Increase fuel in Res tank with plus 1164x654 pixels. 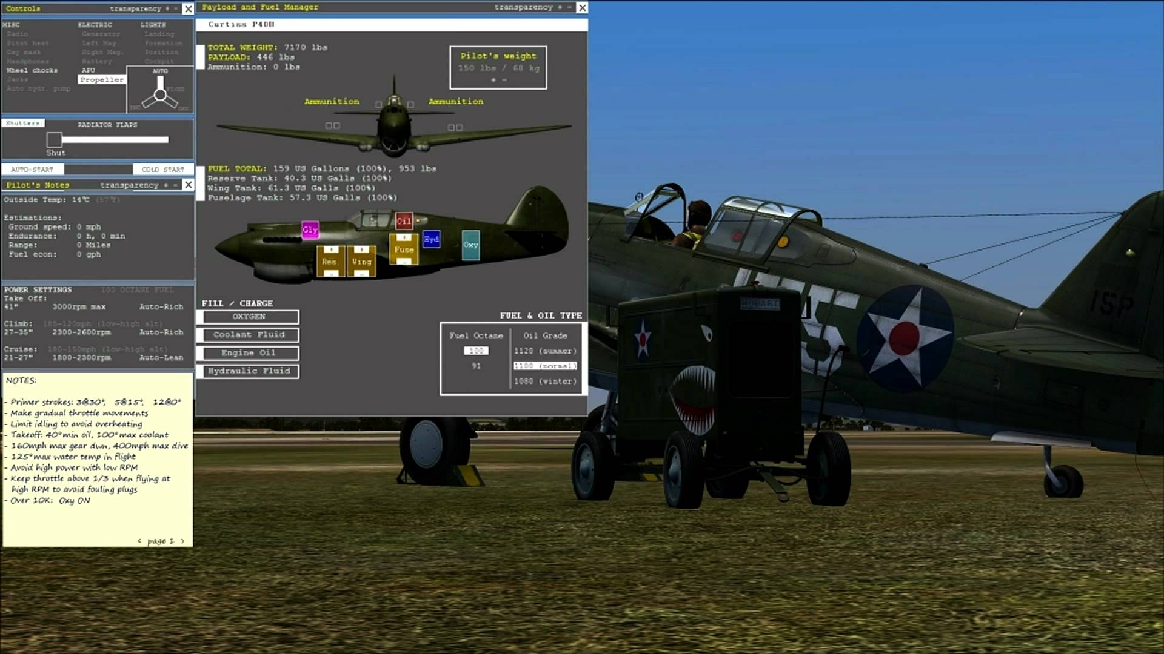[331, 249]
